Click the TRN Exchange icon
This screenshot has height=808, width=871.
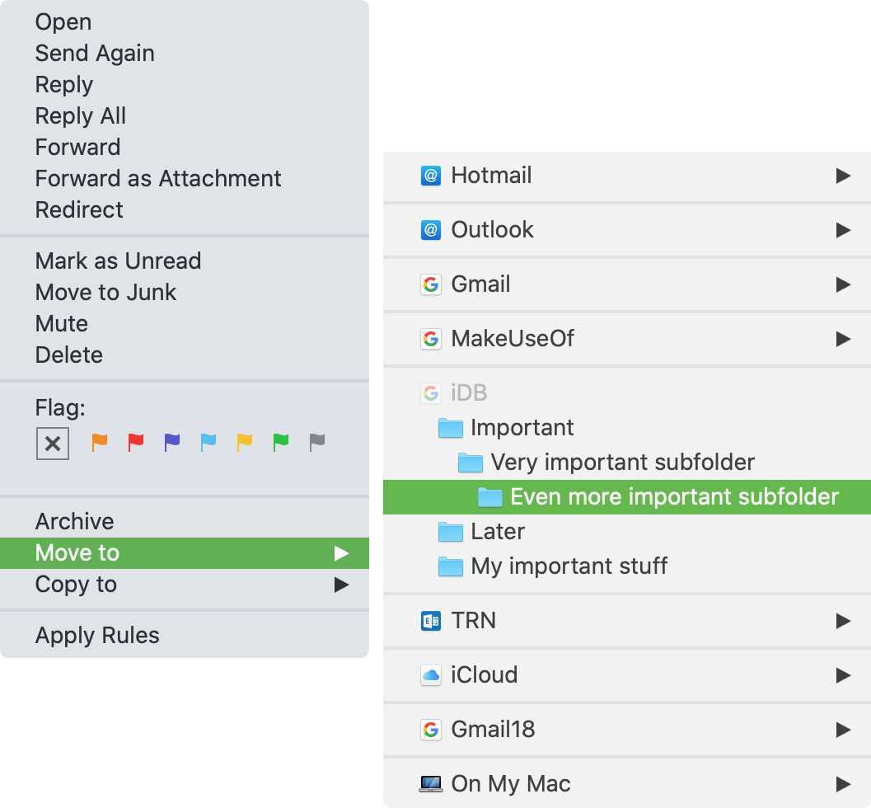[x=430, y=621]
